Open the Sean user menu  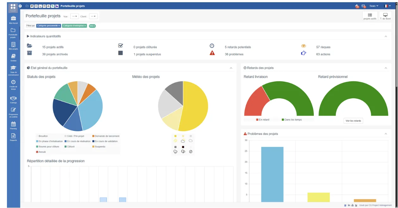tap(374, 6)
